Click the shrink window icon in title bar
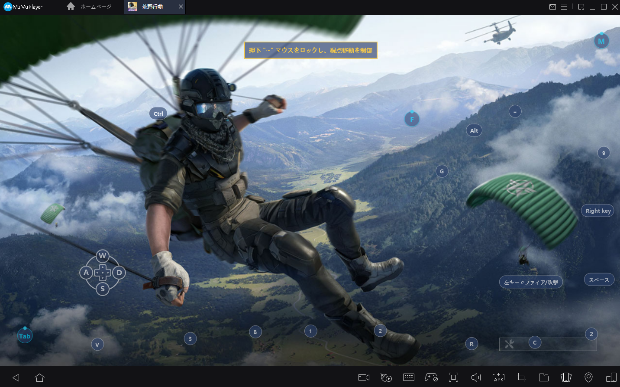This screenshot has width=620, height=387. coord(581,7)
